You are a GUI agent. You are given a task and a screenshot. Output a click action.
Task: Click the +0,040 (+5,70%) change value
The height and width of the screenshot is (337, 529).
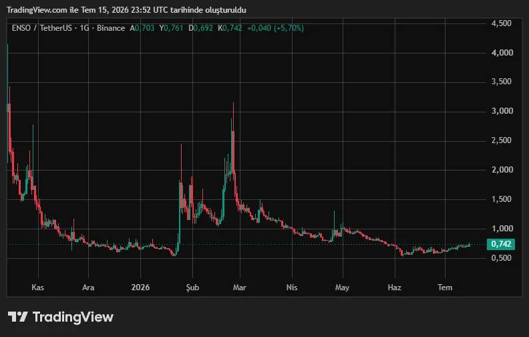point(275,28)
